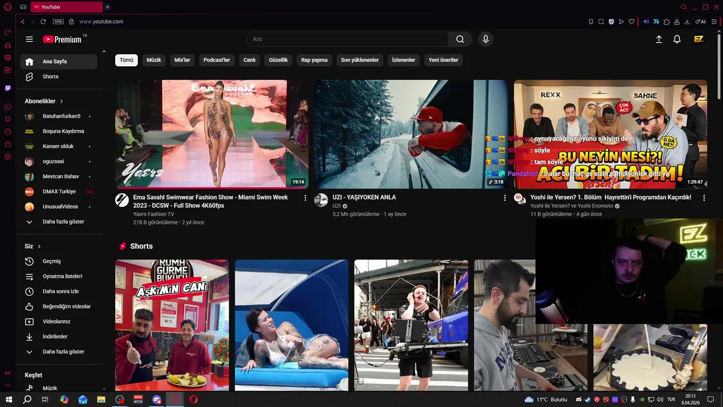Viewport: 723px width, 407px height.
Task: Search tabs with top-right magnifier
Action: [683, 7]
